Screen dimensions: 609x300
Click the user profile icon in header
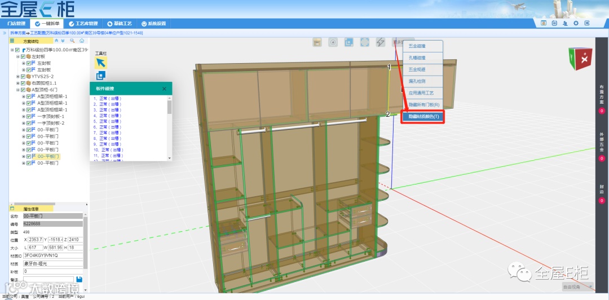point(565,23)
